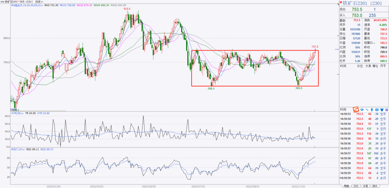
Task: Click the Sogou punctuation toggle icon
Action: 367,109
